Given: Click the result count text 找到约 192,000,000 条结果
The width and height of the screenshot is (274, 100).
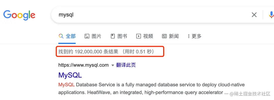Looking at the screenshot, I should (x=88, y=52).
